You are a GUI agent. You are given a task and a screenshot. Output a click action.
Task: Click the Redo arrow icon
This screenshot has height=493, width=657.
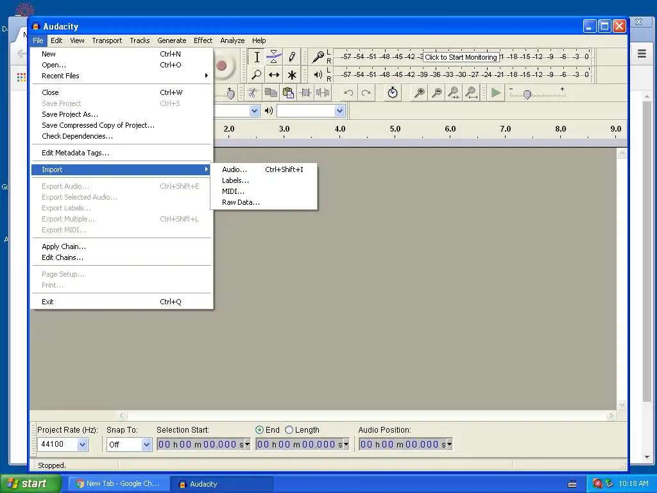tap(366, 92)
